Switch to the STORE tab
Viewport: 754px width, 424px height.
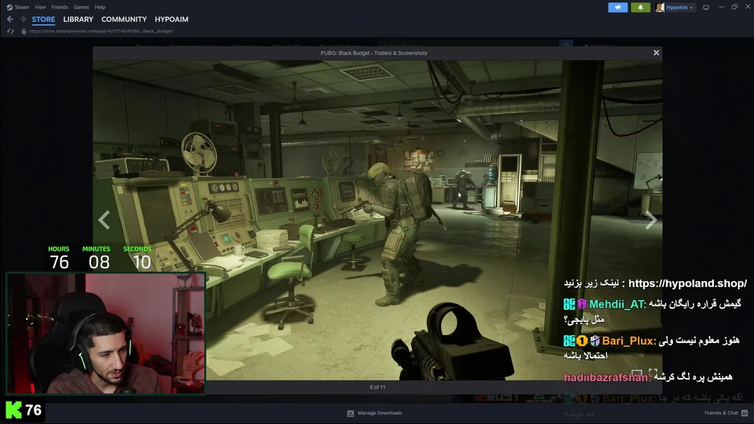tap(44, 19)
